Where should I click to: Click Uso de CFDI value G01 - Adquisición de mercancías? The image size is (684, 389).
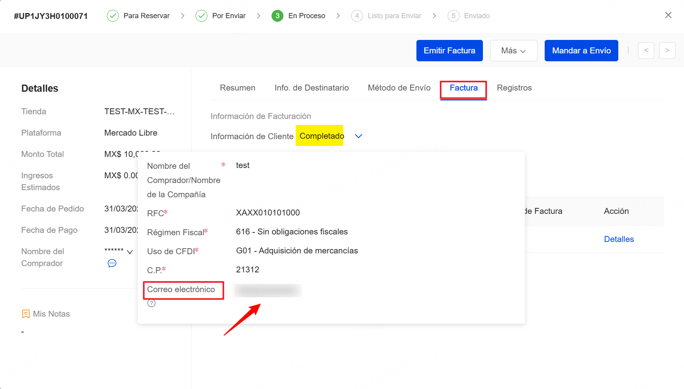tap(297, 251)
